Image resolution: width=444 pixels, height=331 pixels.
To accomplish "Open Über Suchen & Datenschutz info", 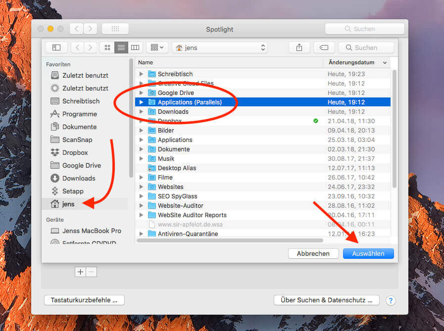I will click(x=327, y=300).
